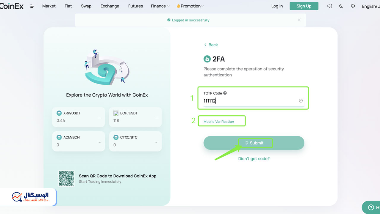Click 'Scan QR Code to Download CoinEx App'
The image size is (380, 214).
coord(118,176)
